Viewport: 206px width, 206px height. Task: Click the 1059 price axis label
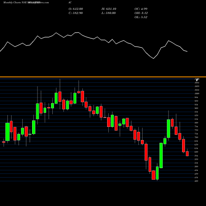pyautogui.click(x=197, y=87)
